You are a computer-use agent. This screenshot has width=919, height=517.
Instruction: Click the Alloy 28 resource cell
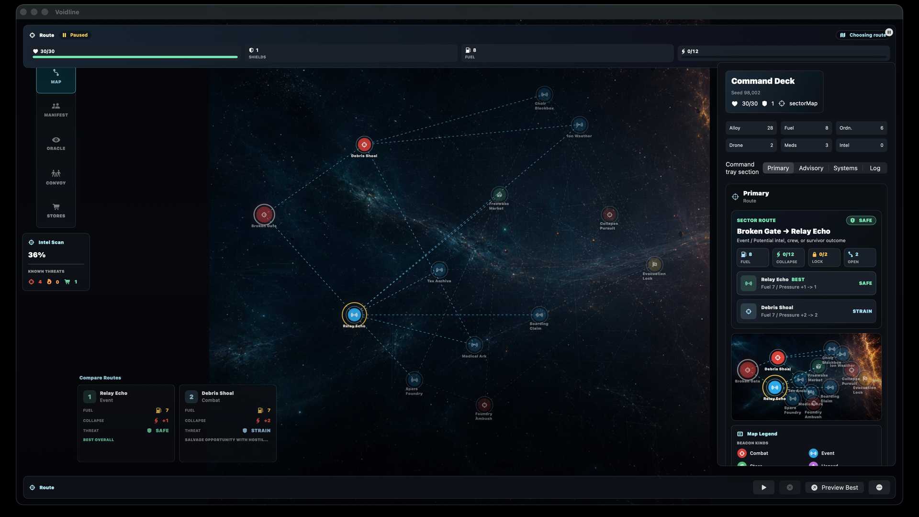click(751, 128)
